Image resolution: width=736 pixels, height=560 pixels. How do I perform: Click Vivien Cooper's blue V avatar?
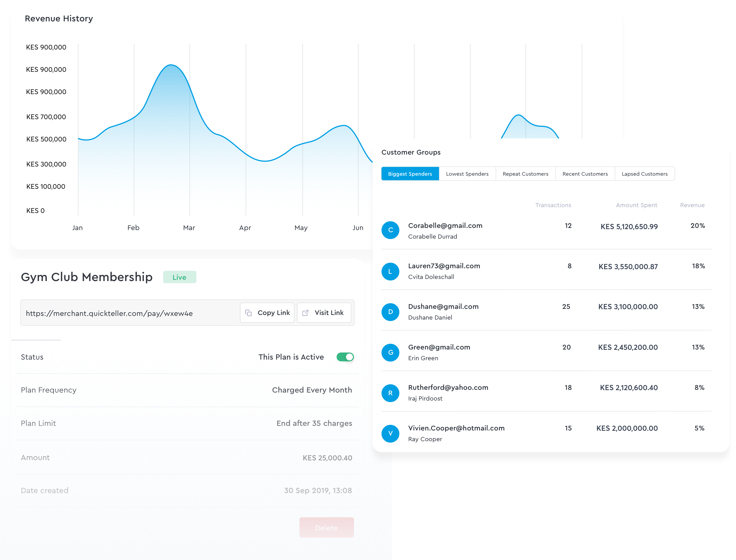[x=390, y=433]
